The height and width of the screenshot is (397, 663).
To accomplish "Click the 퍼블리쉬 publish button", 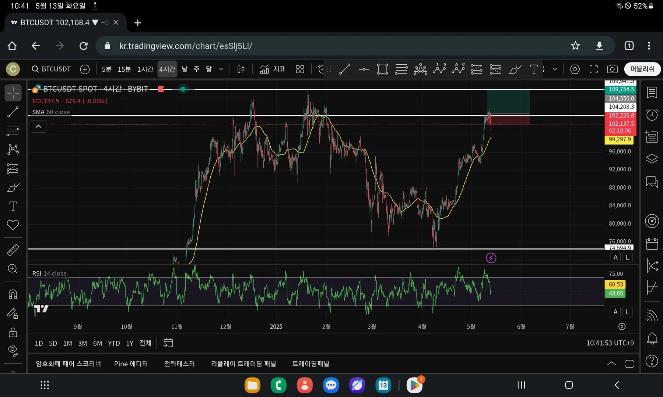I will [x=642, y=69].
